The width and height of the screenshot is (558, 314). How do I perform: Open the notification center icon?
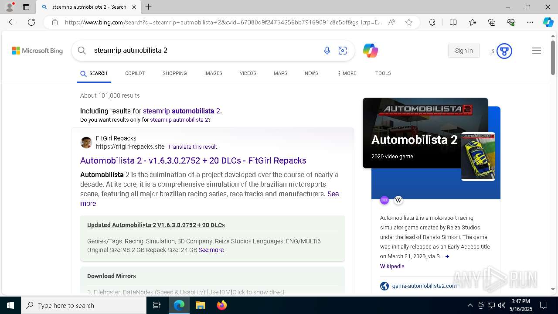click(x=544, y=305)
